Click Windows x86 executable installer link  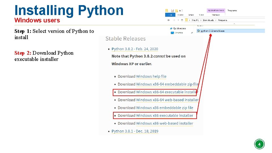click(x=164, y=116)
